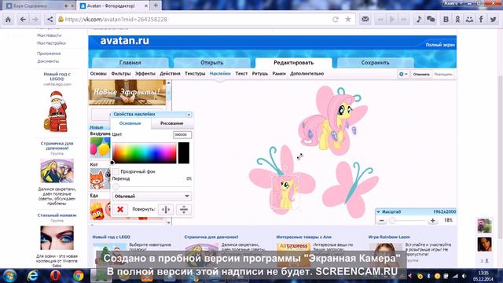
Task: Click the Новые Эффекты banner
Action: 127,93
